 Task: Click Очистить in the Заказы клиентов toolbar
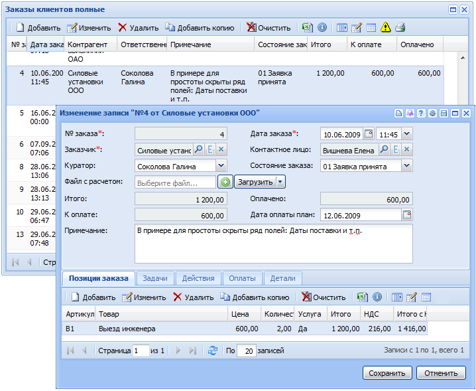268,28
